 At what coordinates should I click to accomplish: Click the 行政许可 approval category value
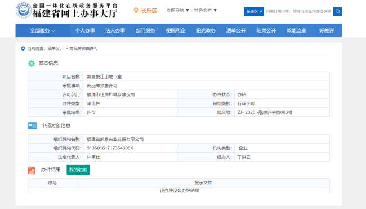coord(246,103)
